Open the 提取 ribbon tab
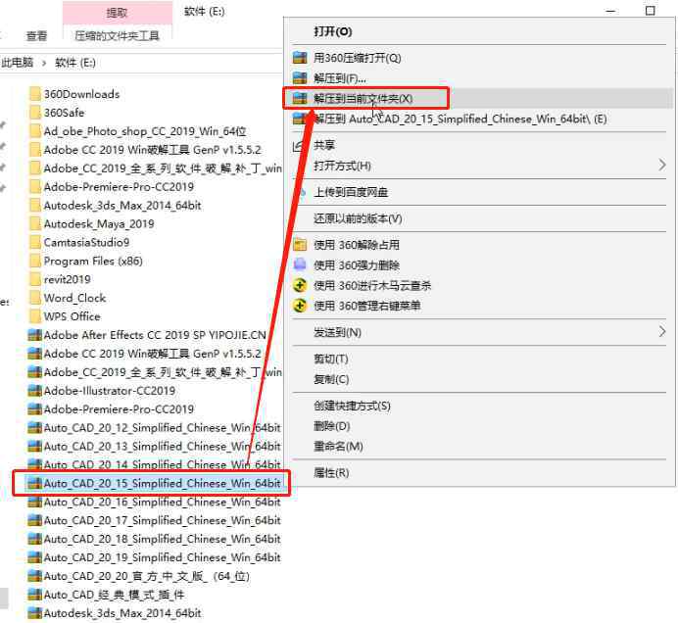This screenshot has height=623, width=678. [118, 13]
